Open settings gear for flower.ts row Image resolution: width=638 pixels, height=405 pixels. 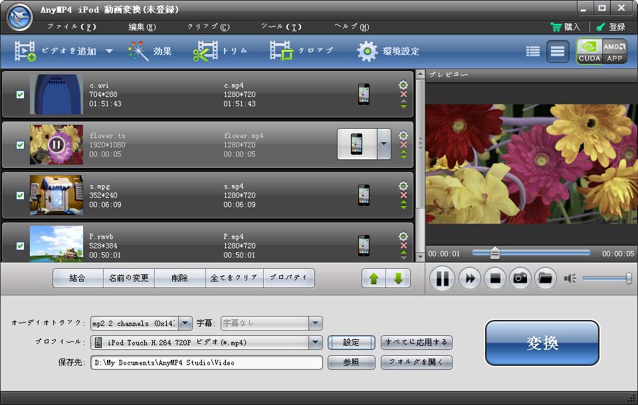403,135
